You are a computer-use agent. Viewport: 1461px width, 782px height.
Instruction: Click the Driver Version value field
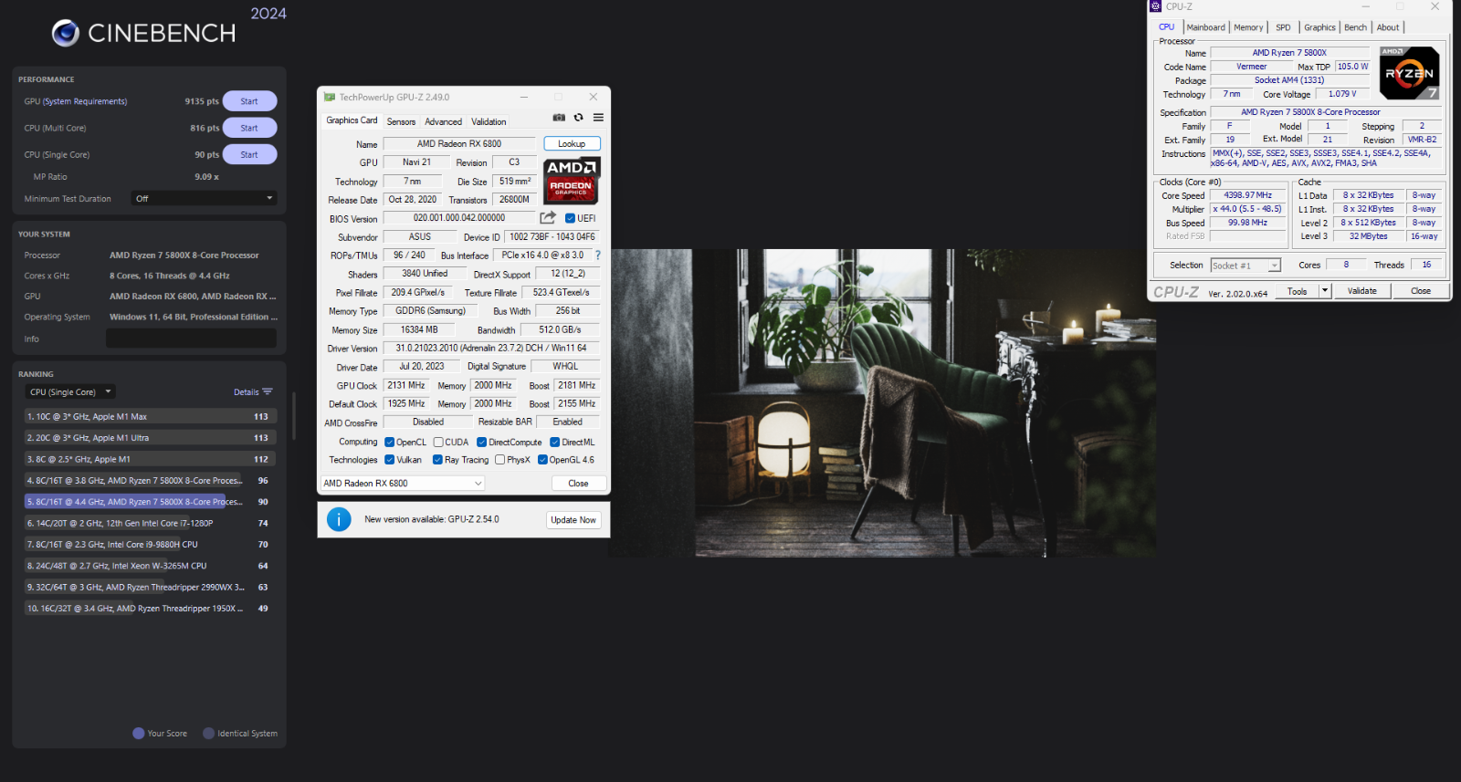pyautogui.click(x=491, y=348)
